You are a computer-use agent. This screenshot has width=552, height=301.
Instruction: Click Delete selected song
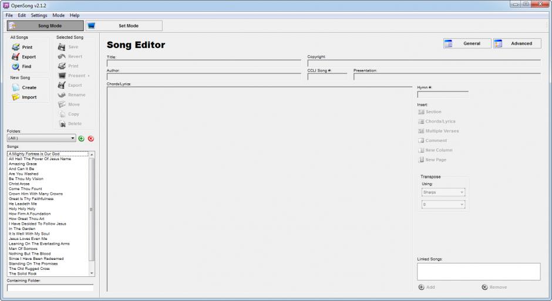tap(70, 123)
